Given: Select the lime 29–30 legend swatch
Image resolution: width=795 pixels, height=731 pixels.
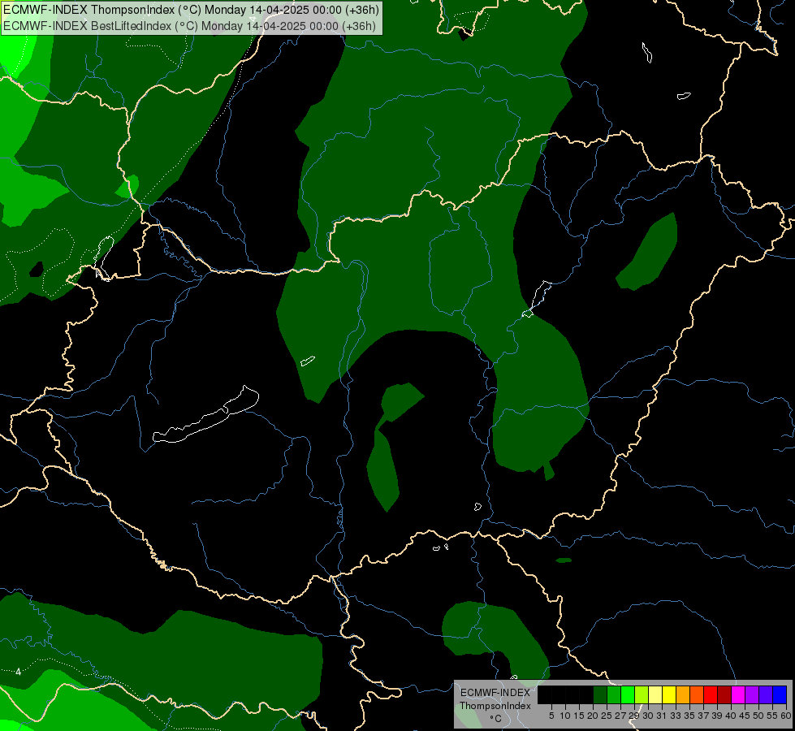Looking at the screenshot, I should (x=642, y=694).
